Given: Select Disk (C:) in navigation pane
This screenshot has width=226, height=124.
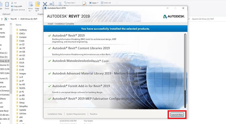Looking at the screenshot, I should point(4,53).
